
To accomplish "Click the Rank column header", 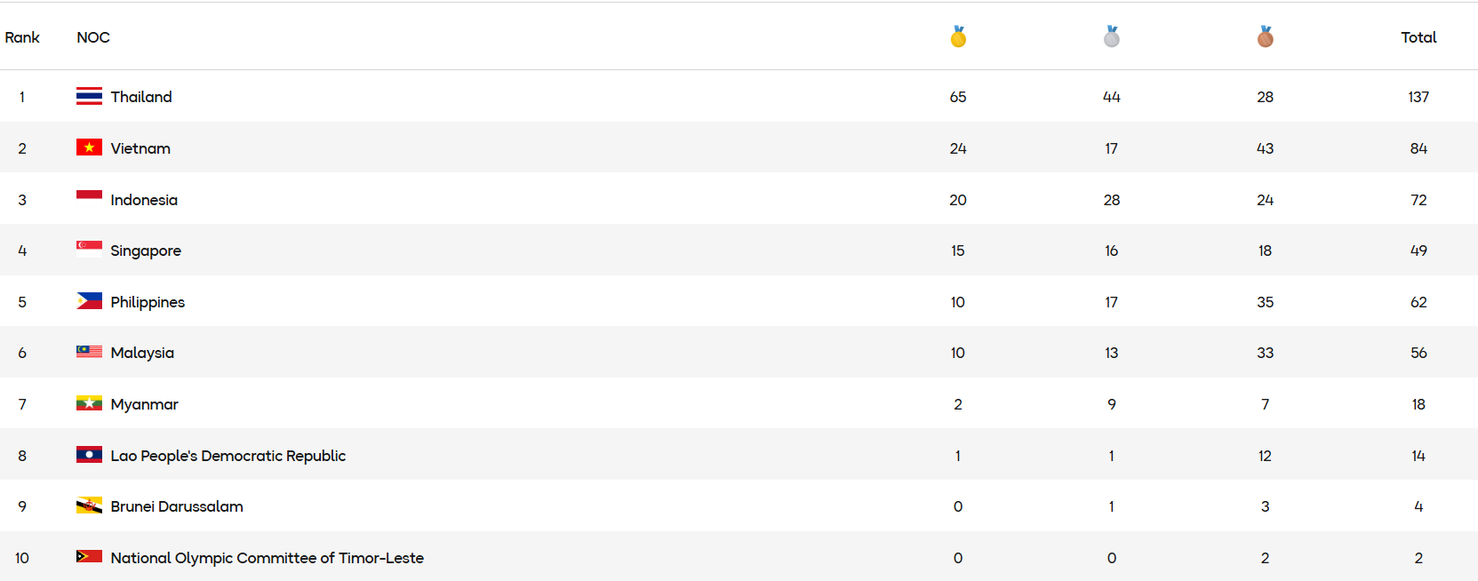I will point(22,37).
